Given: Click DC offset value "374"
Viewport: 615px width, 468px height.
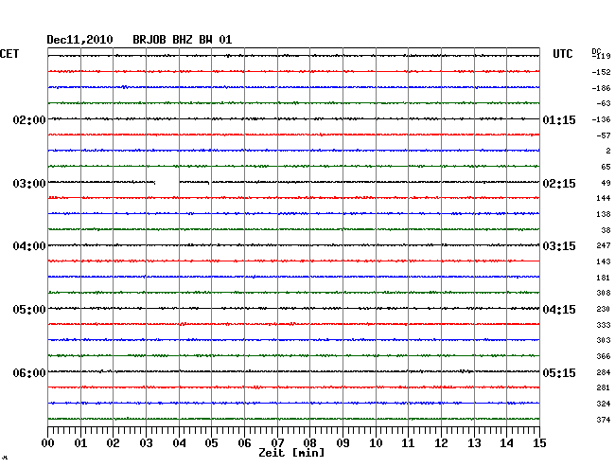Looking at the screenshot, I should (x=604, y=420).
